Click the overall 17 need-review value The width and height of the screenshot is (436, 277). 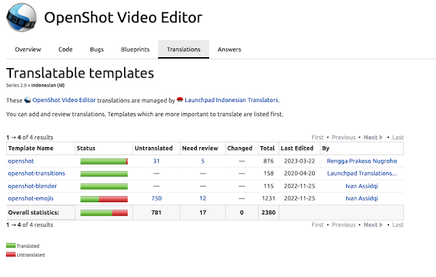click(203, 212)
